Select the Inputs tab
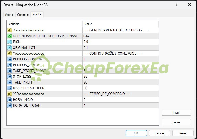The width and height of the screenshot is (197, 139). point(37,14)
